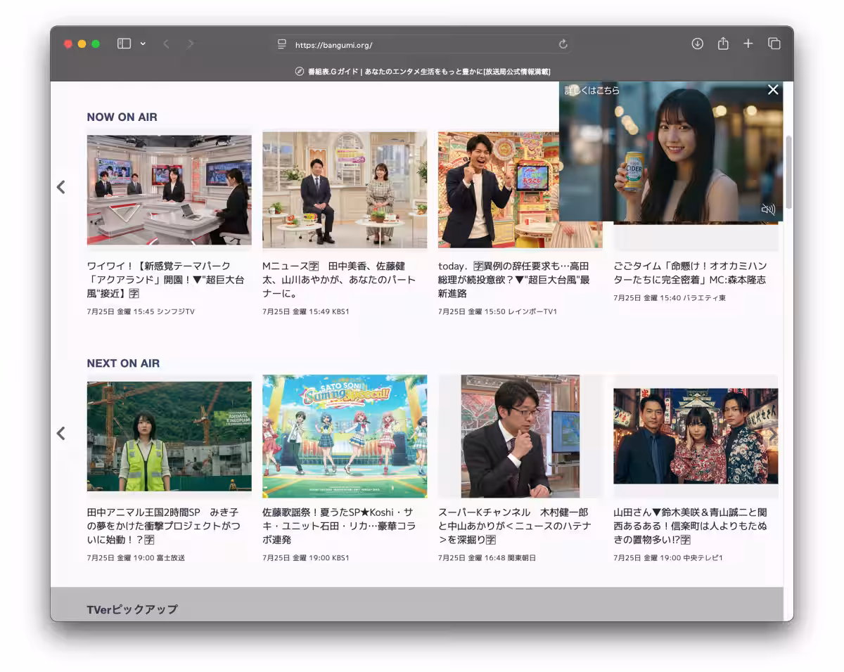Screen dimensions: 844x672
Task: Click the bangumi.org address bar
Action: tap(422, 44)
